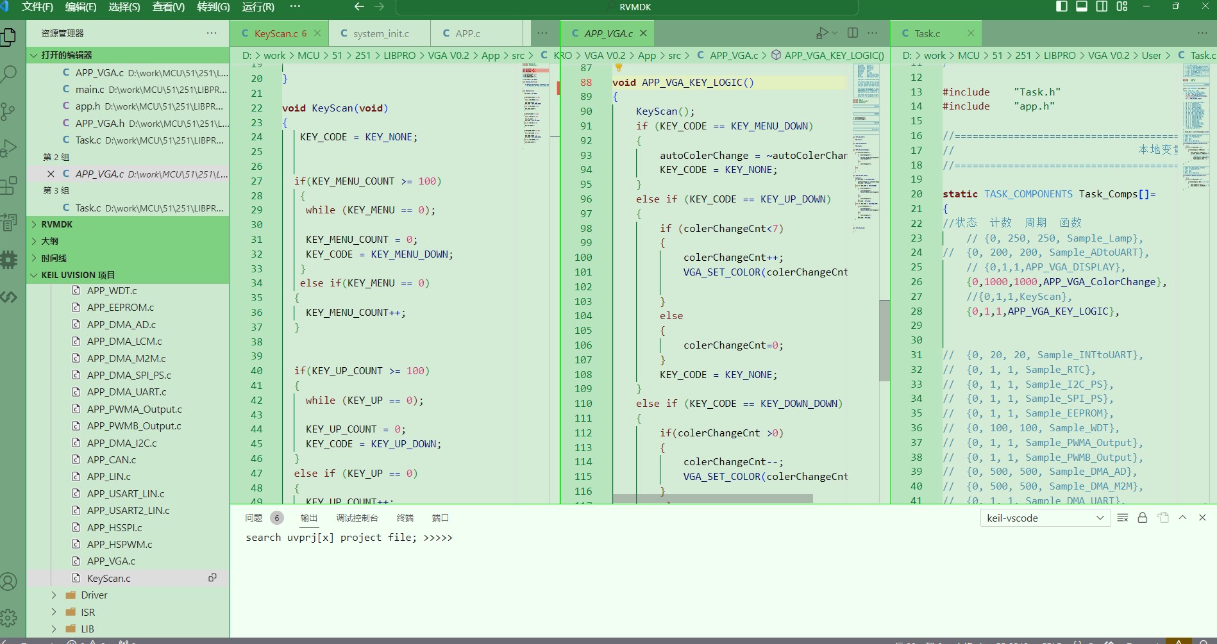The image size is (1217, 644).
Task: Close the APP_VGA.c editor tab
Action: (x=643, y=33)
